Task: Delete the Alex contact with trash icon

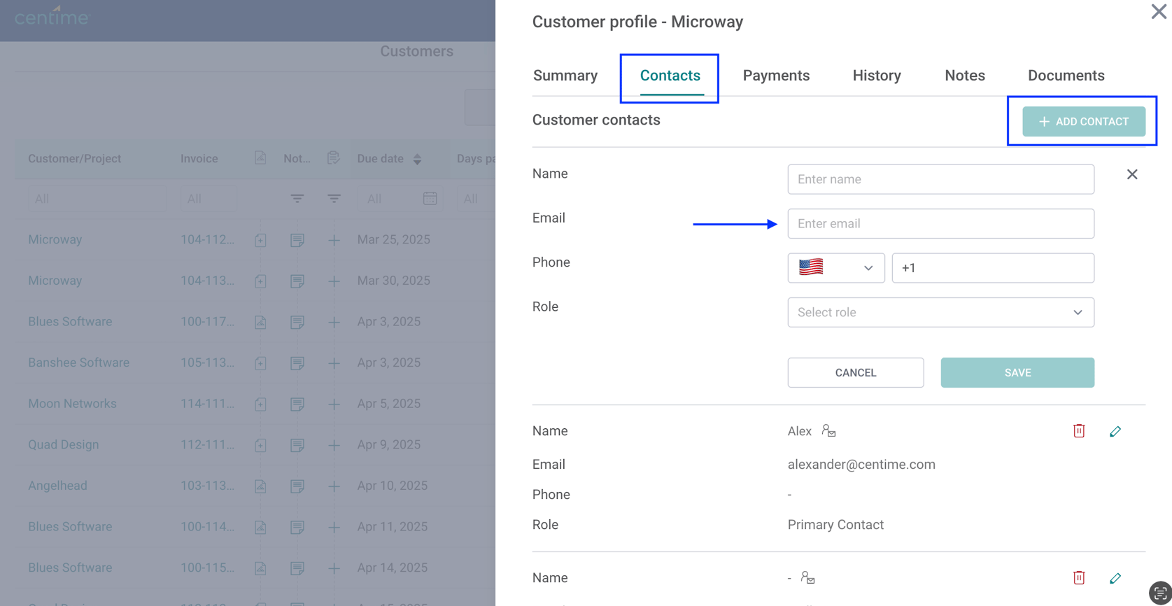Action: (1079, 431)
